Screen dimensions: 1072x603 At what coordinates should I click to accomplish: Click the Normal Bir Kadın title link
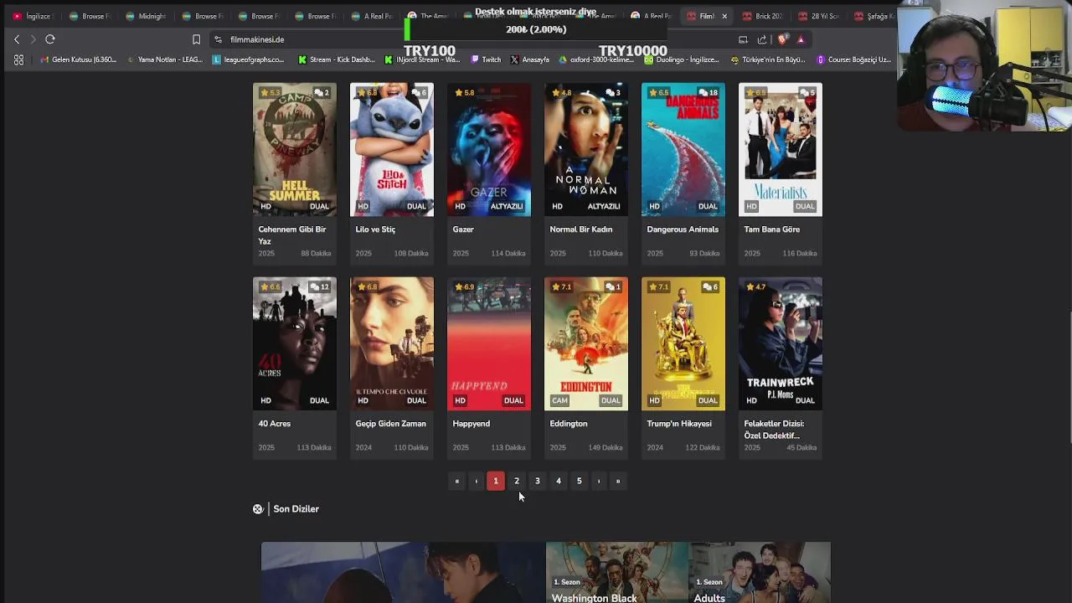pyautogui.click(x=581, y=229)
